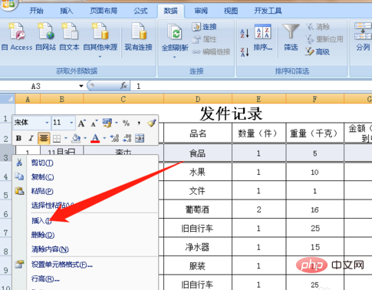Open the 审阅 ribbon tab
The image size is (372, 290).
coord(201,11)
